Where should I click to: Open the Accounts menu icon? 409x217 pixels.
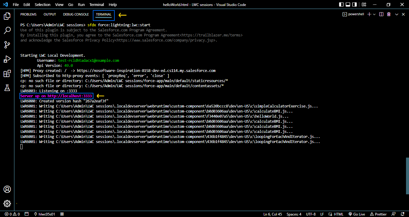pos(7,189)
